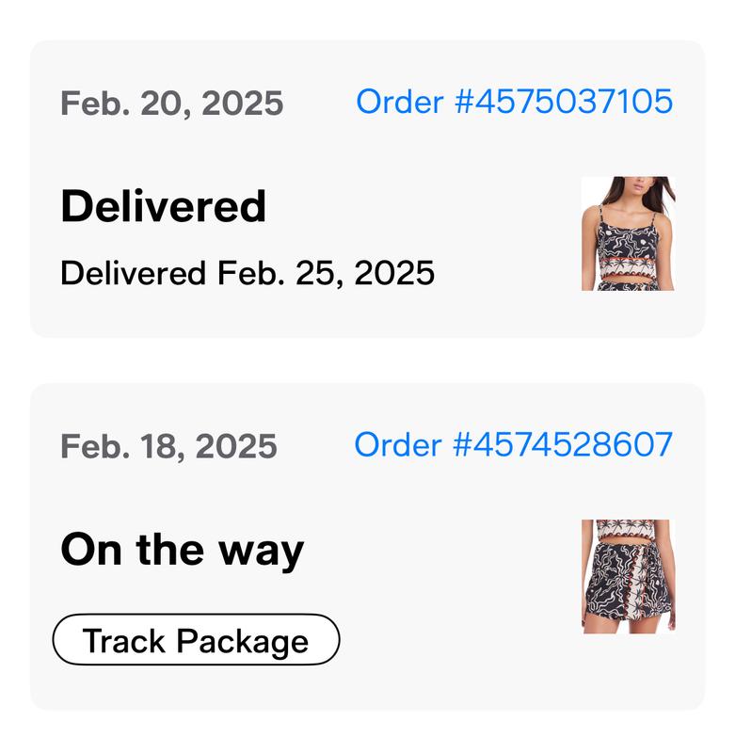Select the Delivered status heading

pyautogui.click(x=163, y=206)
